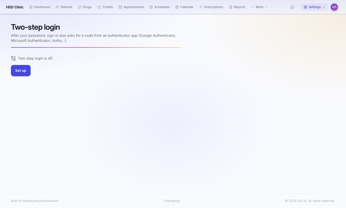
Task: Navigate to Drugs
Action: pyautogui.click(x=85, y=7)
